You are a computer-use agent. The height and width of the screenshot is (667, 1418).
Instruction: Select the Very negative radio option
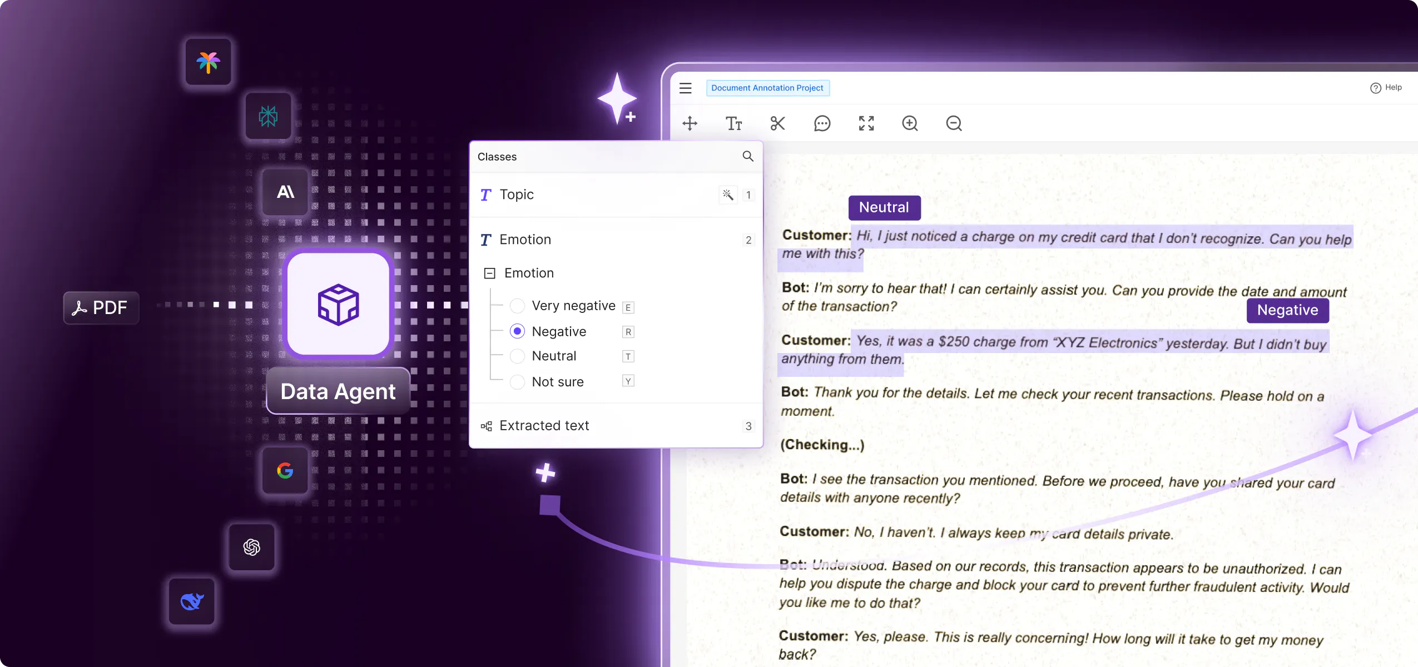(x=517, y=306)
